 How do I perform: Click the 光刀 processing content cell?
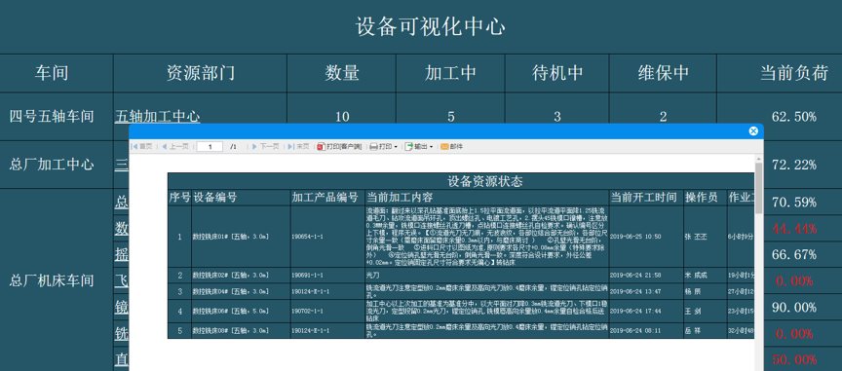point(486,276)
